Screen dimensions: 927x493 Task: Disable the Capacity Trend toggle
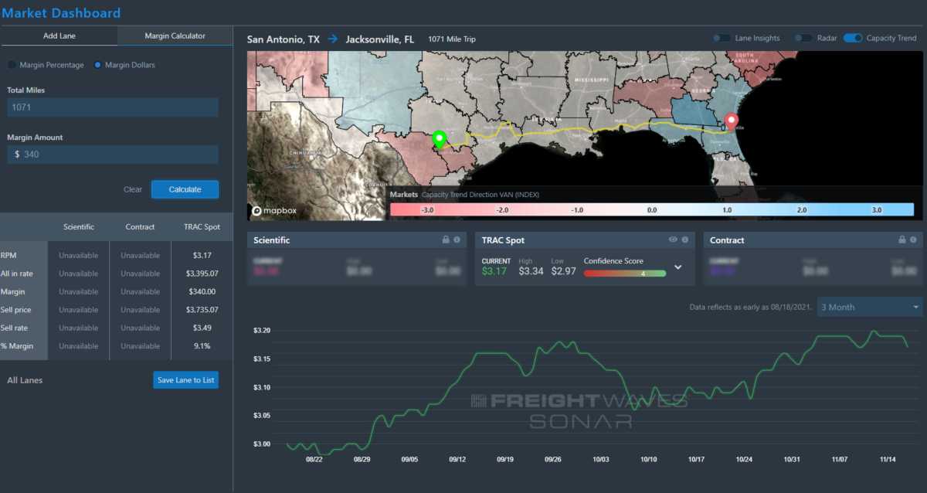[853, 38]
